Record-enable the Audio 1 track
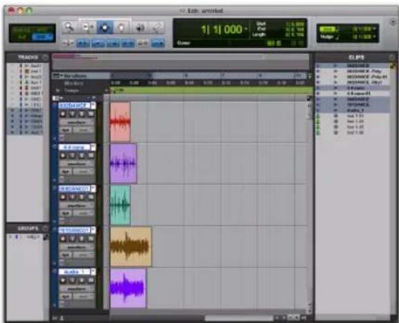The height and width of the screenshot is (323, 399). pyautogui.click(x=63, y=280)
